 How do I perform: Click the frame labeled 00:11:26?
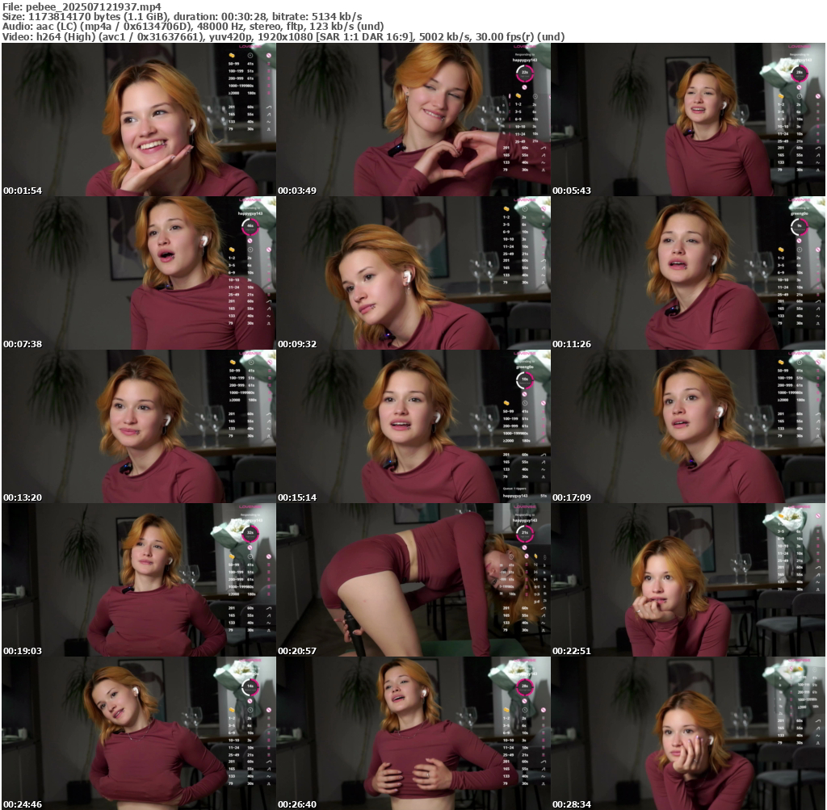688,273
